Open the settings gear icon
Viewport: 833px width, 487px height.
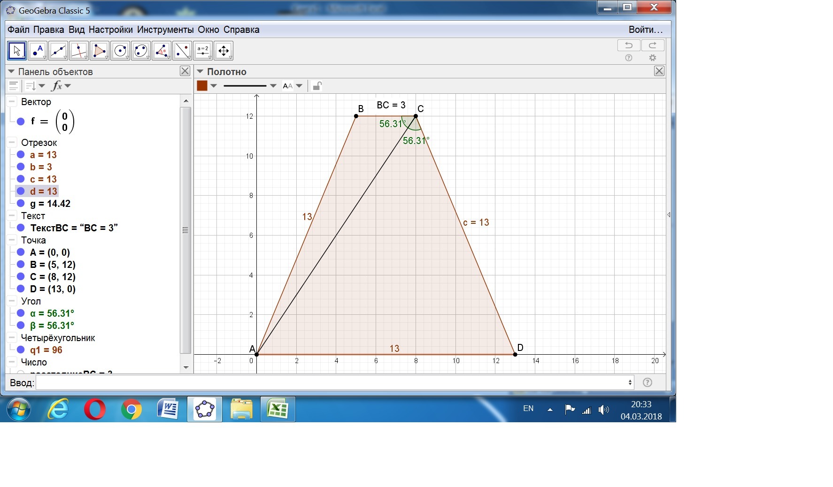click(x=653, y=58)
